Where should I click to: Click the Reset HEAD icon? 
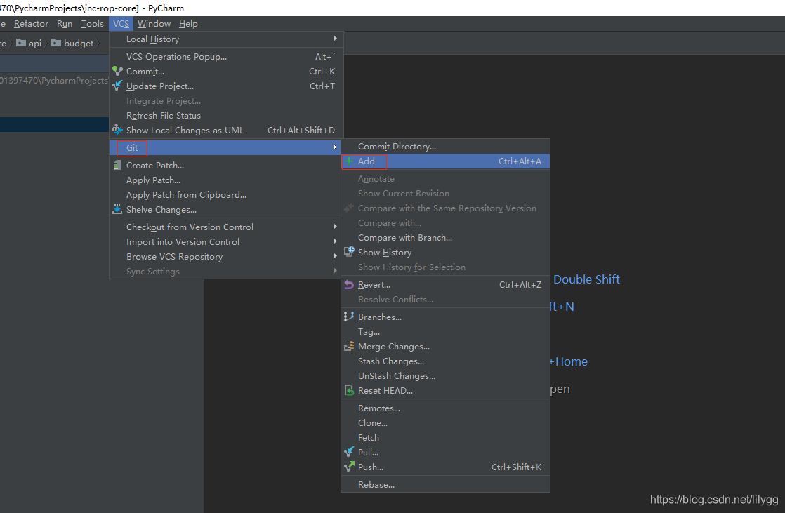click(x=349, y=390)
